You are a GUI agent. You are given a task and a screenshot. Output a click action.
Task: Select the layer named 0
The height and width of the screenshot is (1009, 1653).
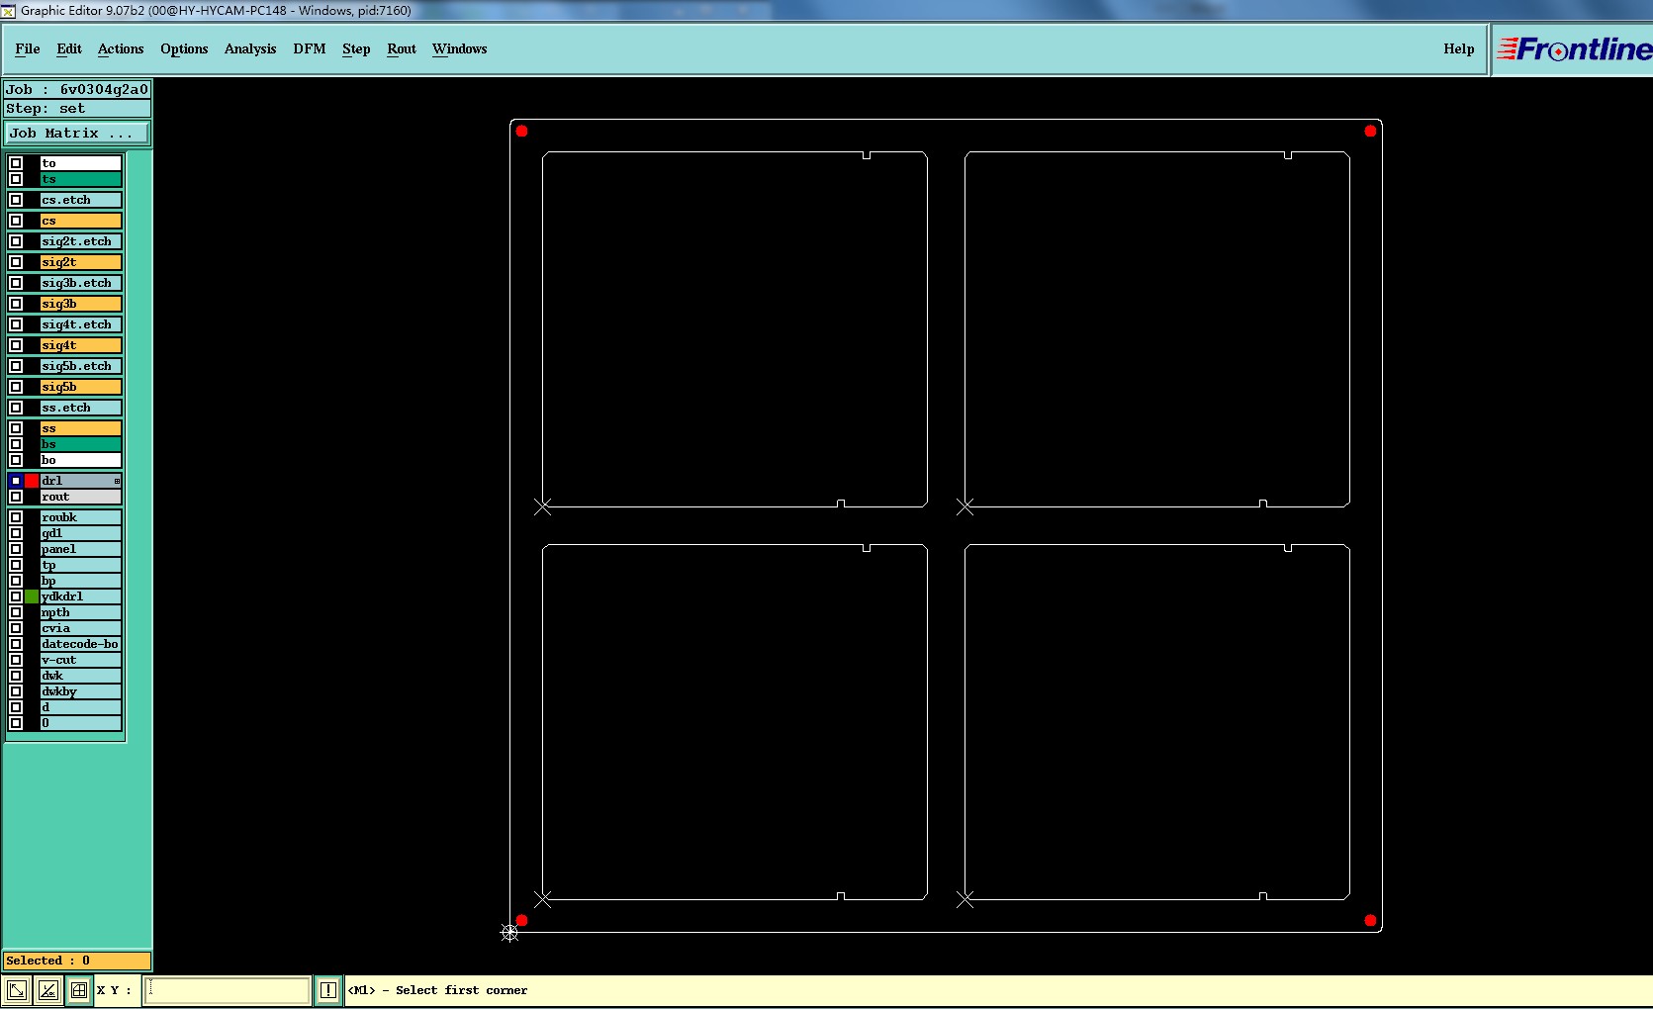point(81,723)
